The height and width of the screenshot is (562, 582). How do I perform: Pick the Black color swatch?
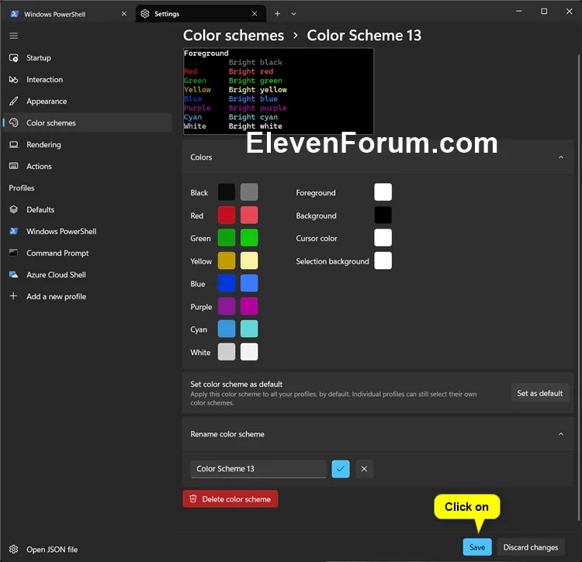[227, 192]
